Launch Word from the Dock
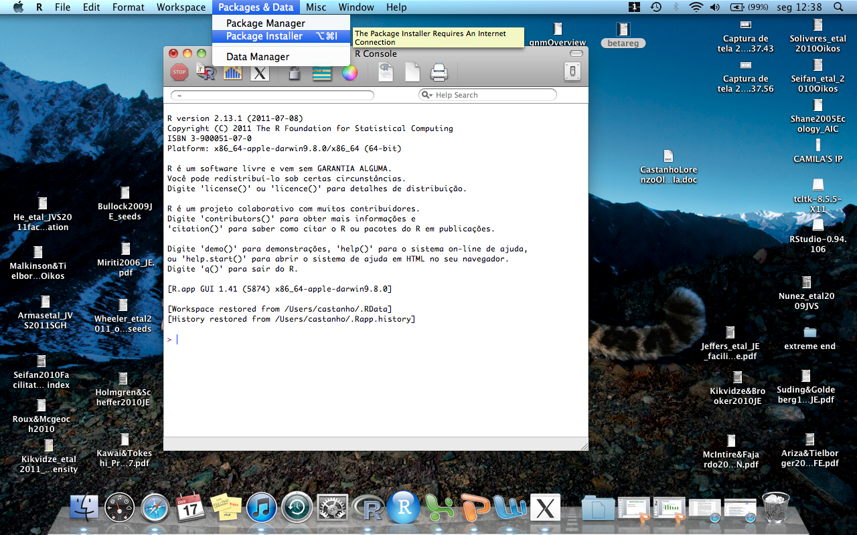 (x=510, y=508)
